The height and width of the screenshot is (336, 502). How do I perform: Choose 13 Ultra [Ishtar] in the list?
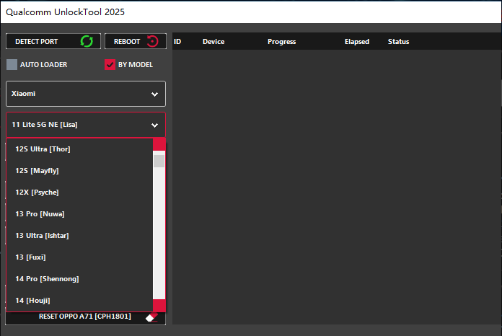point(43,236)
